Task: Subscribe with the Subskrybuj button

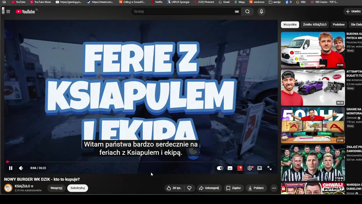Action: pos(77,188)
